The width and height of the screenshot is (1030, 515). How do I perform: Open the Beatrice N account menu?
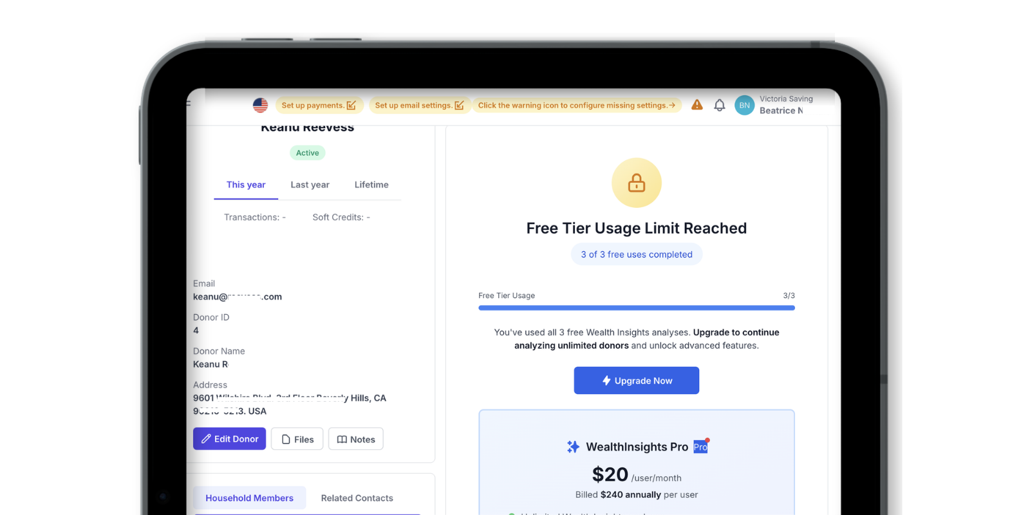click(781, 111)
